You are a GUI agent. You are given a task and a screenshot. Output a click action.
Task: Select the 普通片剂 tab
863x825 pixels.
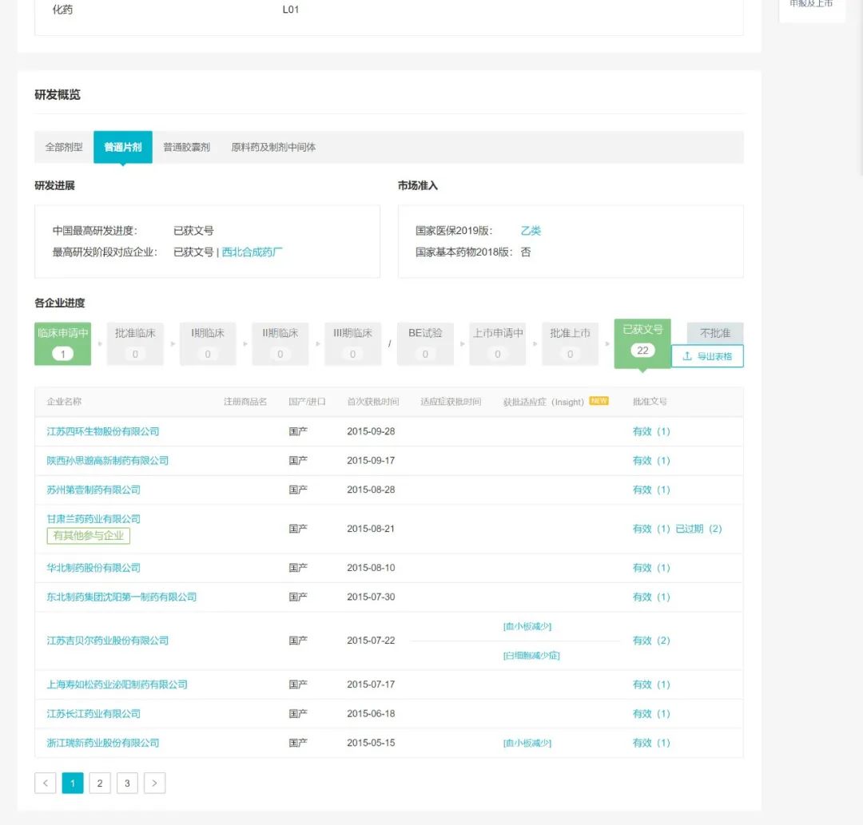click(x=123, y=147)
